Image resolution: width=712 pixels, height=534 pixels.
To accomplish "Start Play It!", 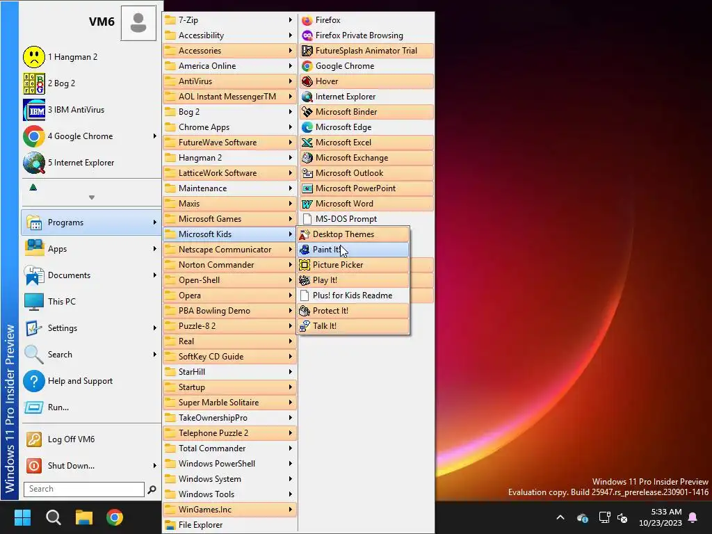I will 353,280.
